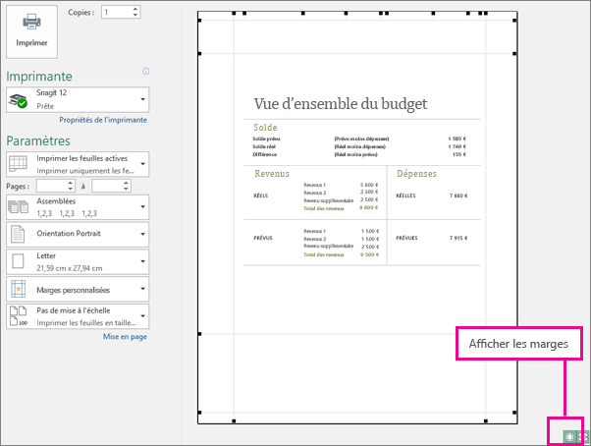Increase the Copies count with up arrow

[x=135, y=10]
